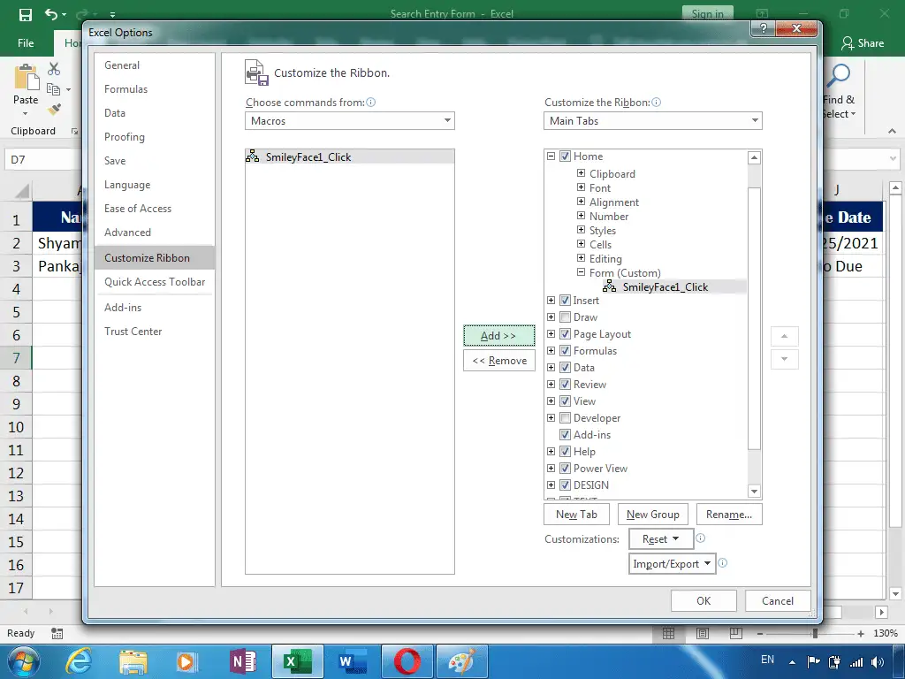Click the info icon next to Choose commands from
The image size is (905, 679).
371,103
